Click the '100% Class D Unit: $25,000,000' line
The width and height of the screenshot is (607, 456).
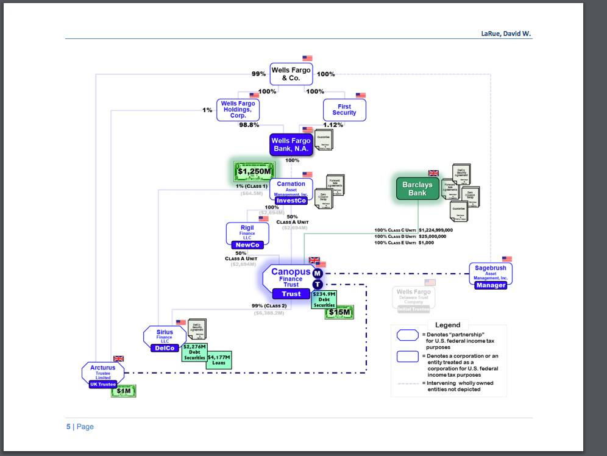[x=410, y=236]
